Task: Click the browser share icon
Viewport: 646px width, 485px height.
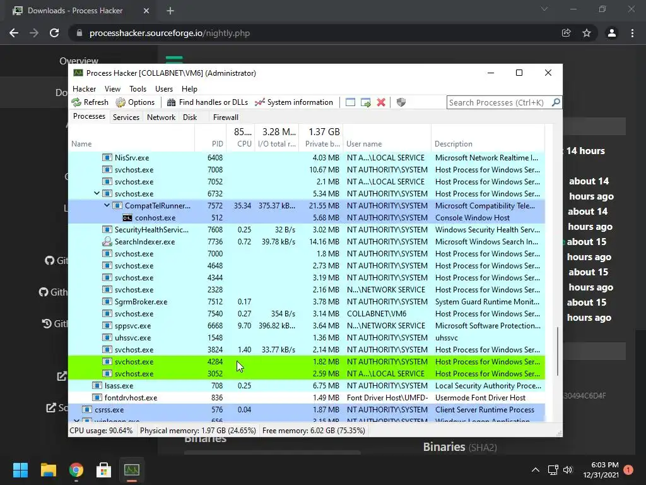Action: tap(566, 33)
